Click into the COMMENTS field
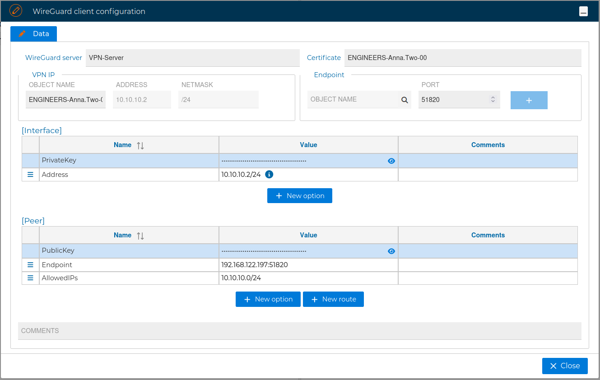The width and height of the screenshot is (600, 380). pos(299,331)
